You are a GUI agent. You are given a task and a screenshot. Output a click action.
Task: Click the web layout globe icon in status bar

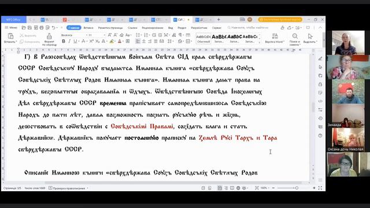(x=238, y=188)
